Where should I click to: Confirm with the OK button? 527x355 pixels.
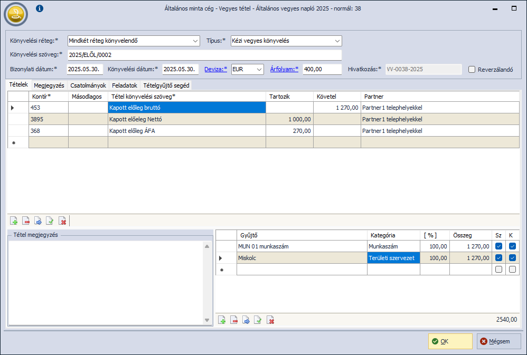coord(450,341)
